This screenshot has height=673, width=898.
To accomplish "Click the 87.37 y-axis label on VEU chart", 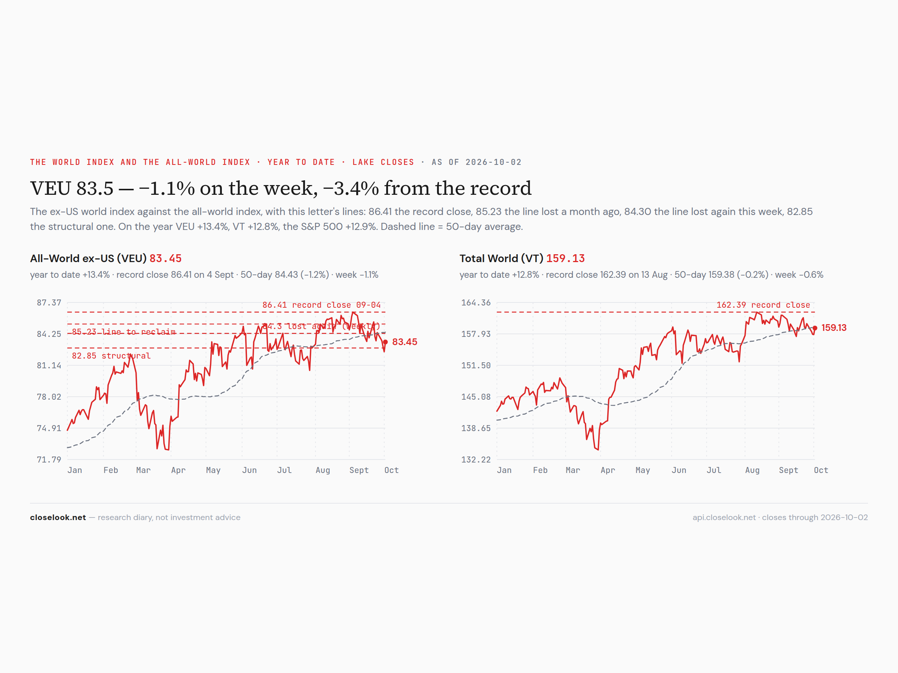I will point(49,302).
